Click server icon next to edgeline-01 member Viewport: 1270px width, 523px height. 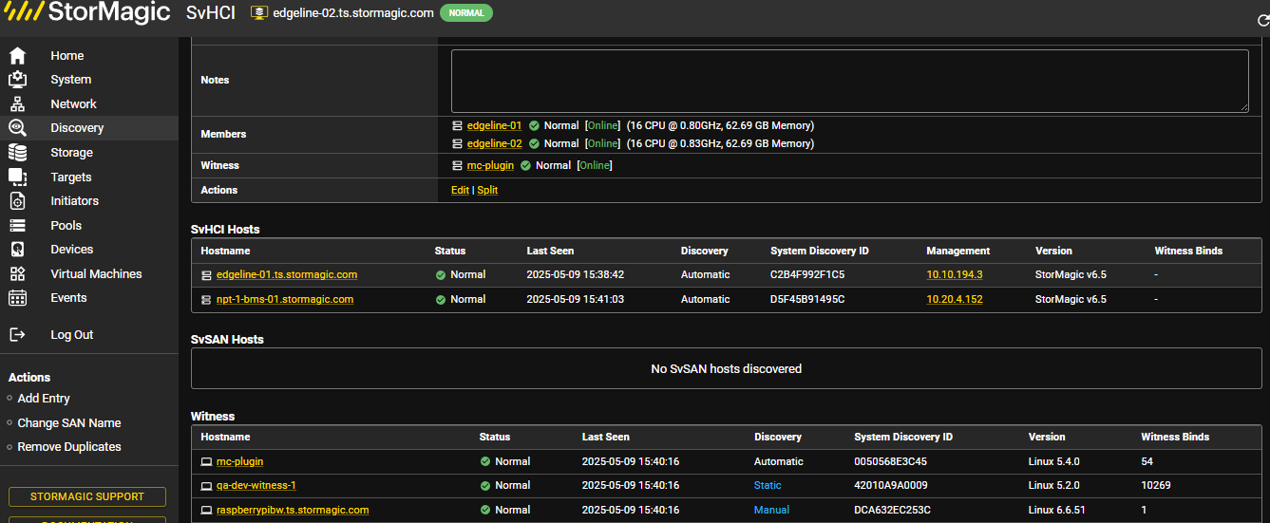[457, 125]
